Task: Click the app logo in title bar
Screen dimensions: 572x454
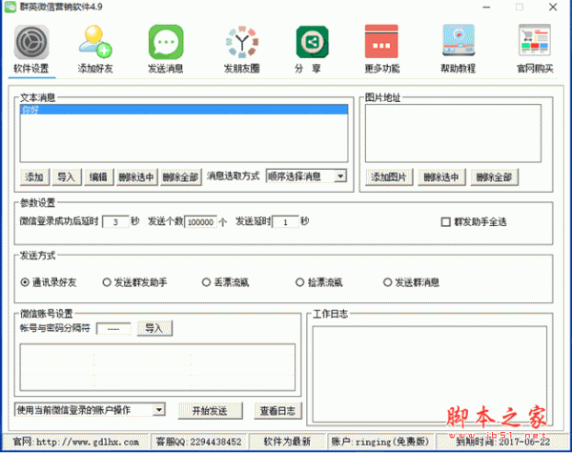Action: pos(10,7)
